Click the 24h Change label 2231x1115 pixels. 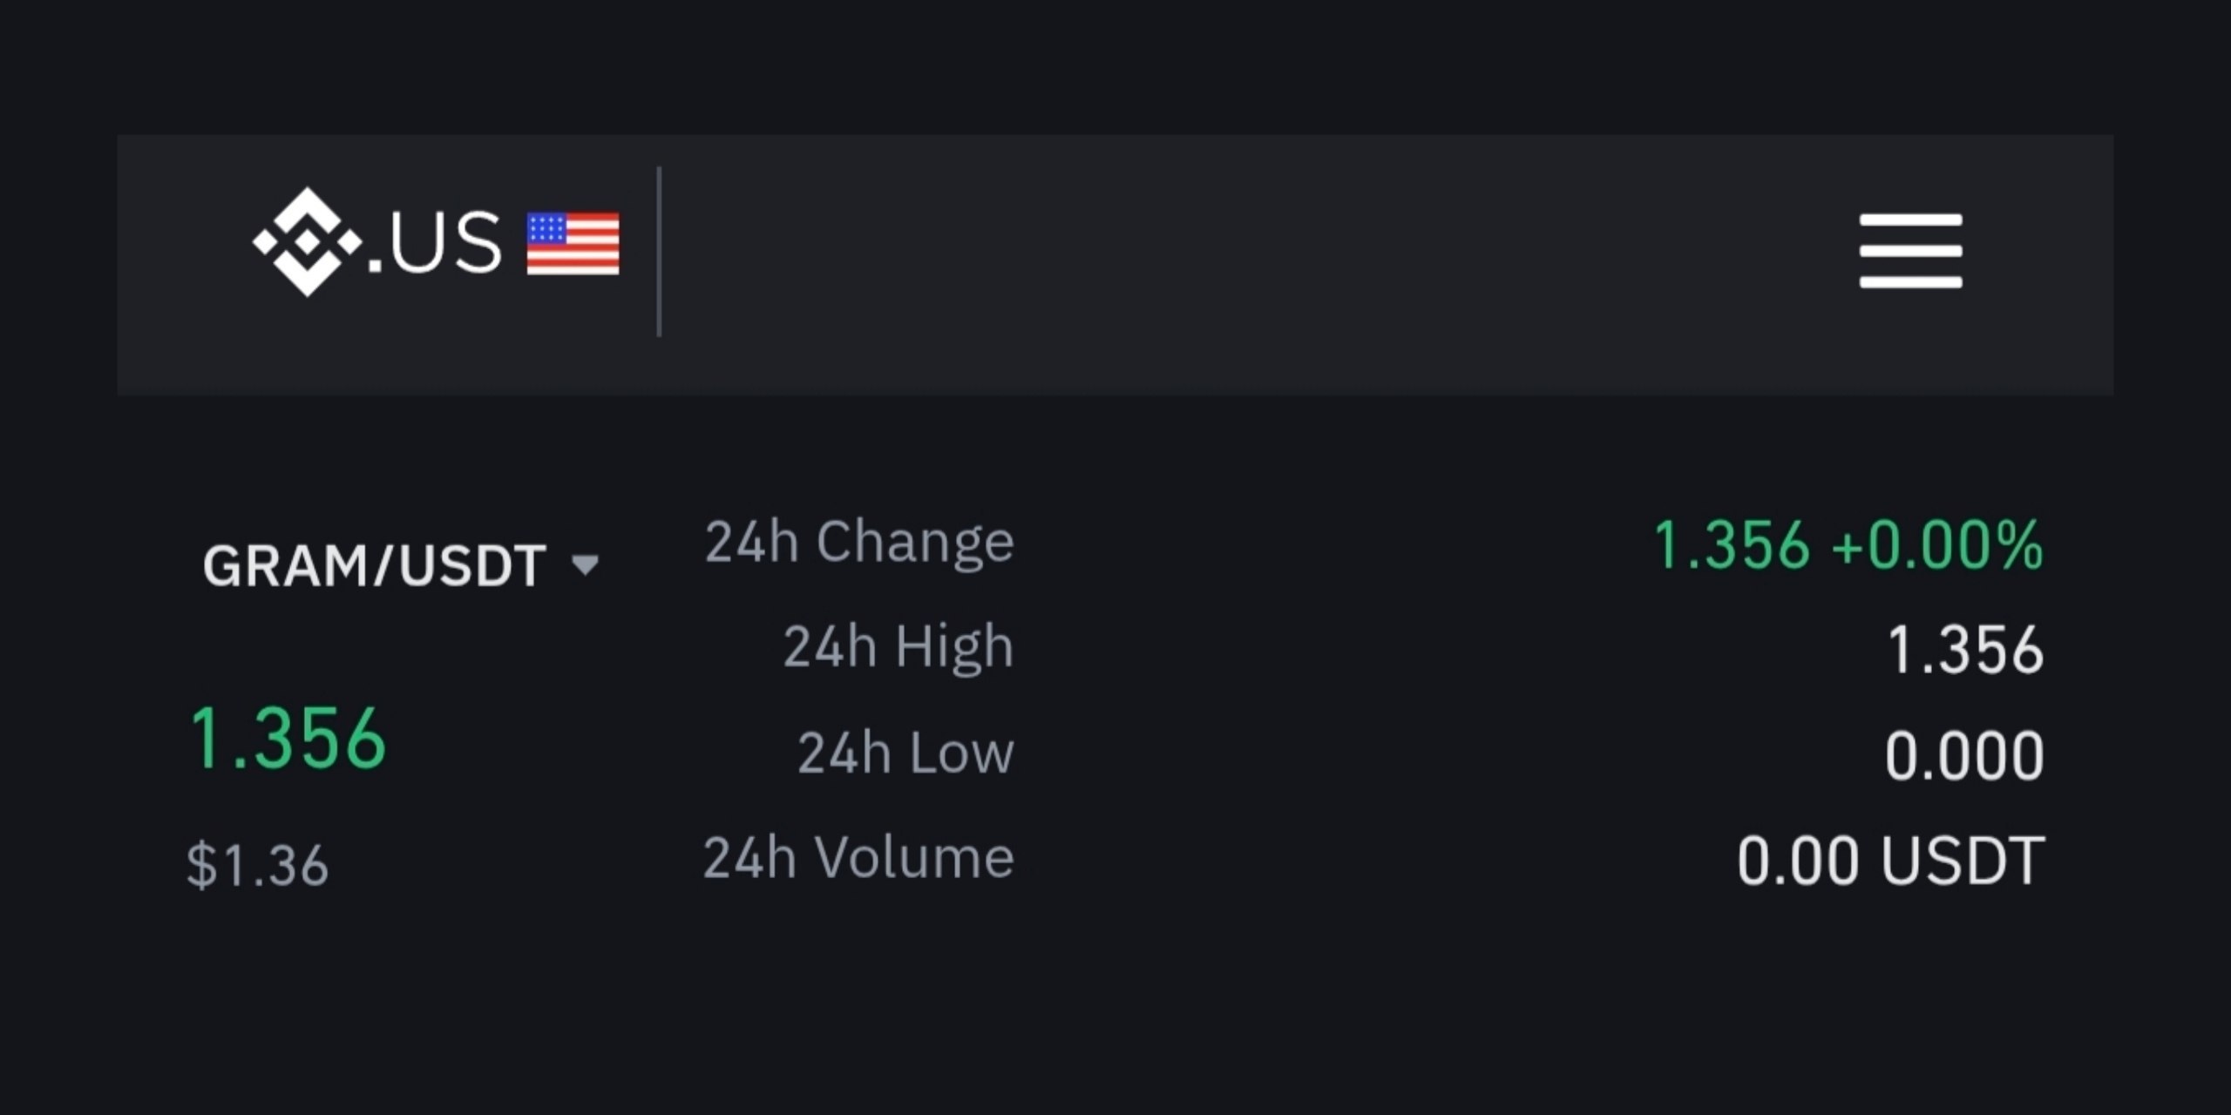click(859, 542)
